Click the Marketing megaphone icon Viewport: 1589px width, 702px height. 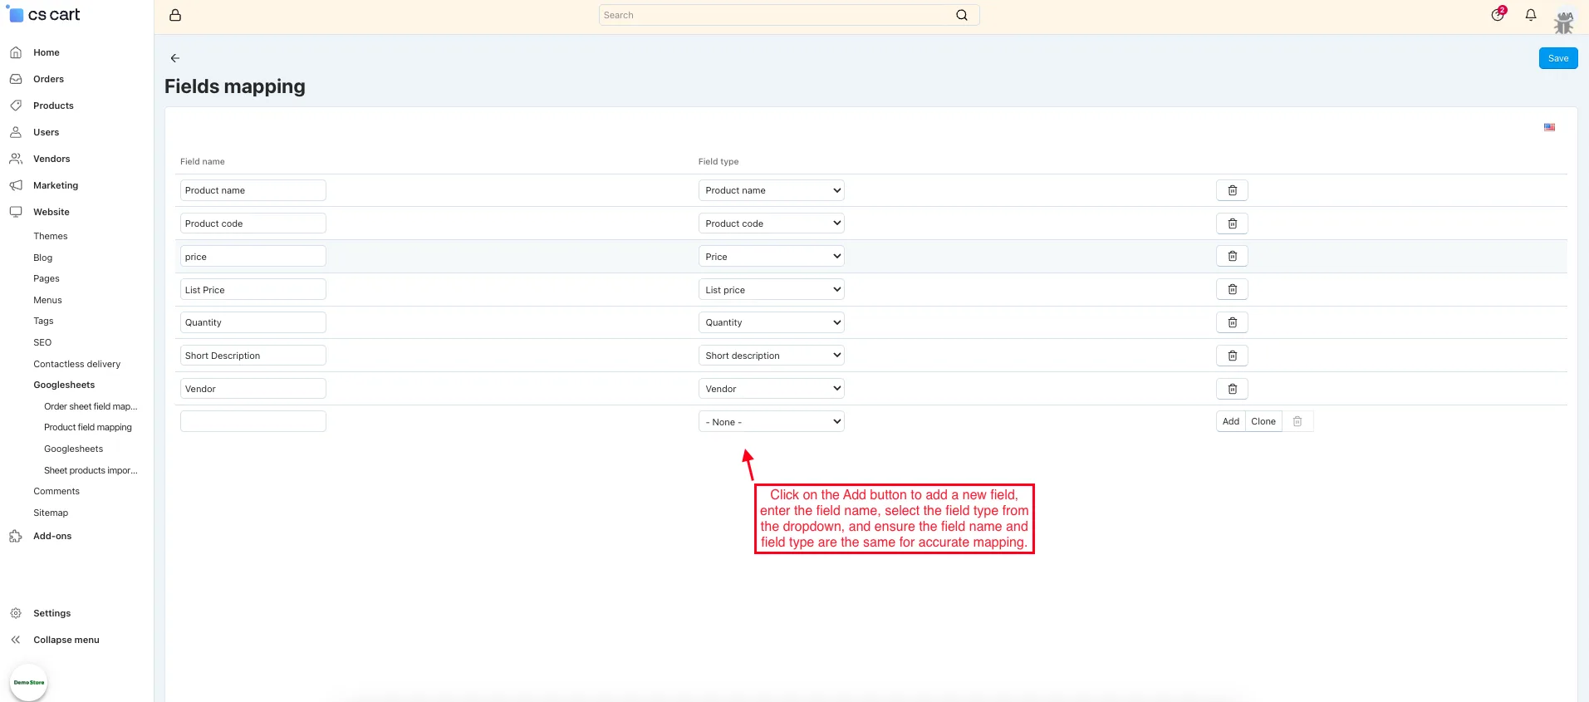[16, 185]
